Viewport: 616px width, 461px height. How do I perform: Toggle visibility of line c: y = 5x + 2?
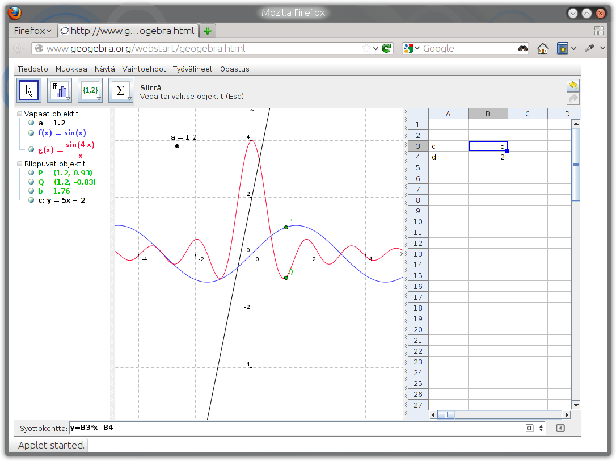pos(31,200)
